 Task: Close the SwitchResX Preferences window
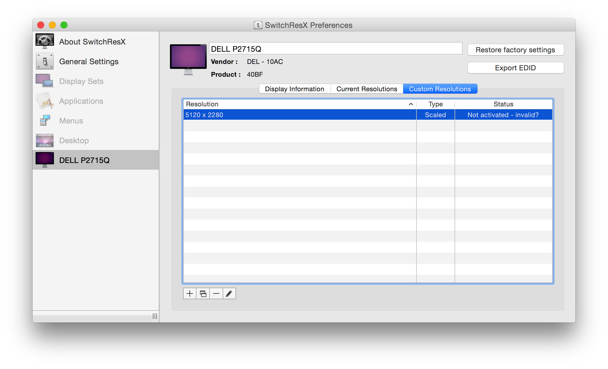click(x=41, y=25)
